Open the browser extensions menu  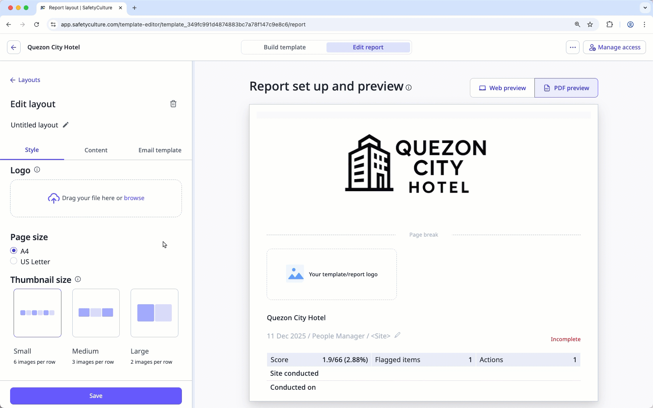pos(609,24)
